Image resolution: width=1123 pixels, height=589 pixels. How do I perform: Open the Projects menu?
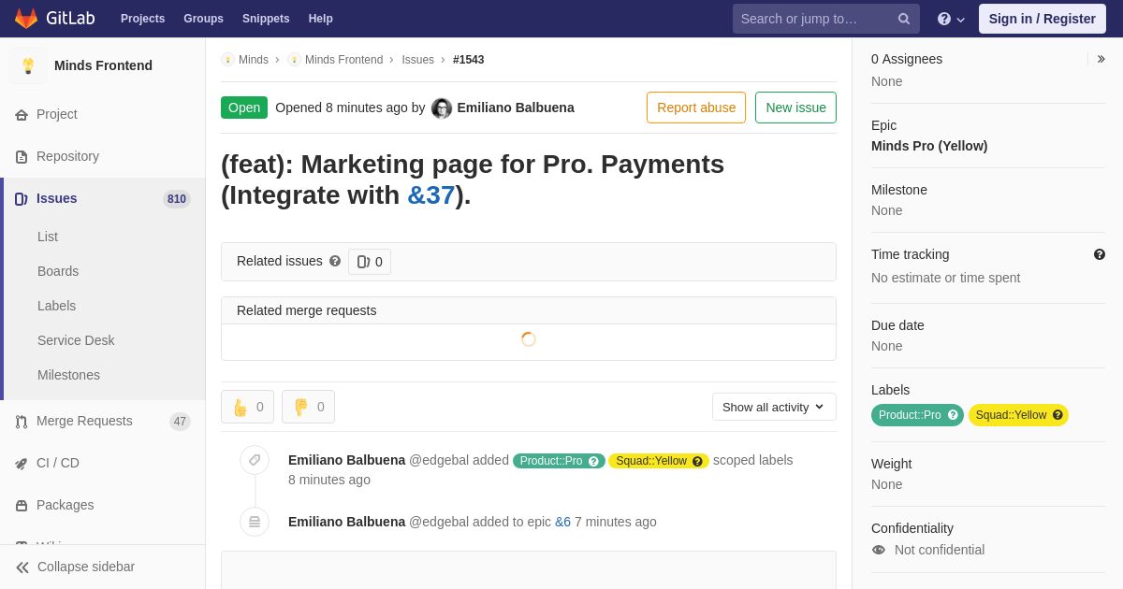(142, 19)
